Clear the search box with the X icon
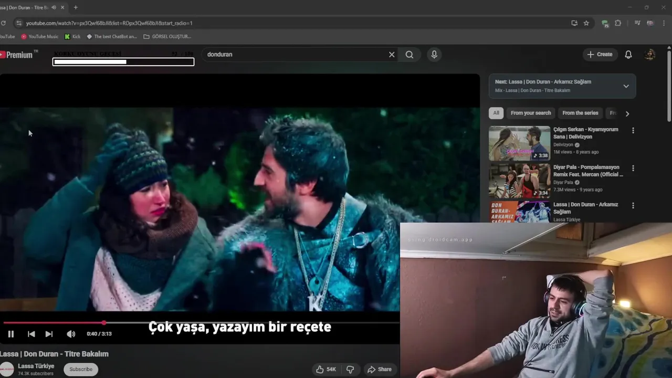 (392, 55)
